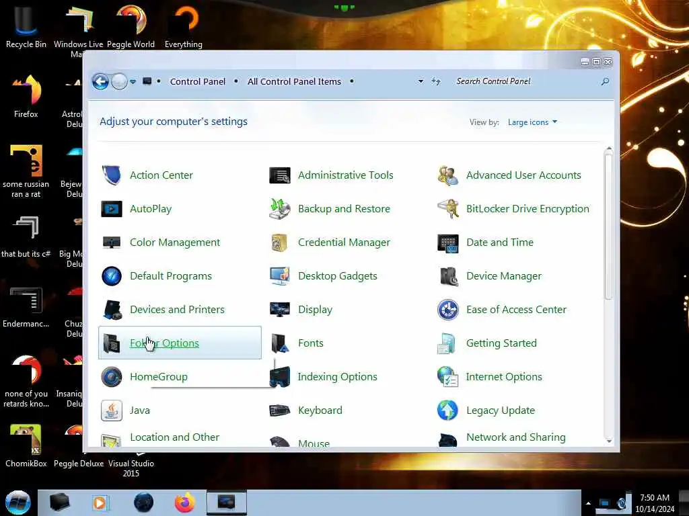Open the Action Center shield icon
This screenshot has height=516, width=689.
coord(112,175)
